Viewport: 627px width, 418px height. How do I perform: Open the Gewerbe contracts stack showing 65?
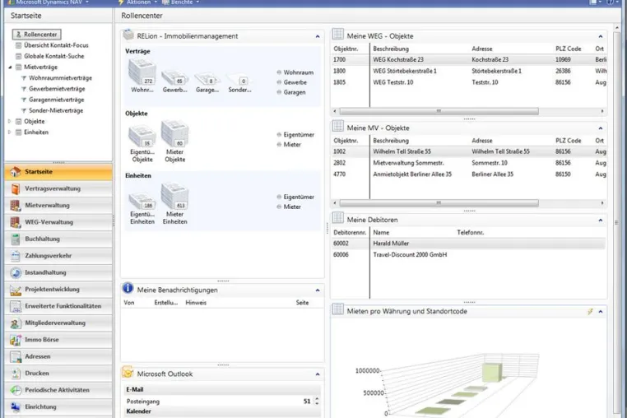pyautogui.click(x=174, y=77)
